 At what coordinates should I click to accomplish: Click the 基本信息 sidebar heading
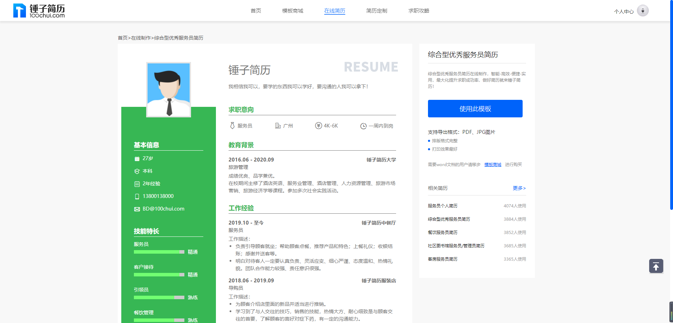click(x=147, y=145)
